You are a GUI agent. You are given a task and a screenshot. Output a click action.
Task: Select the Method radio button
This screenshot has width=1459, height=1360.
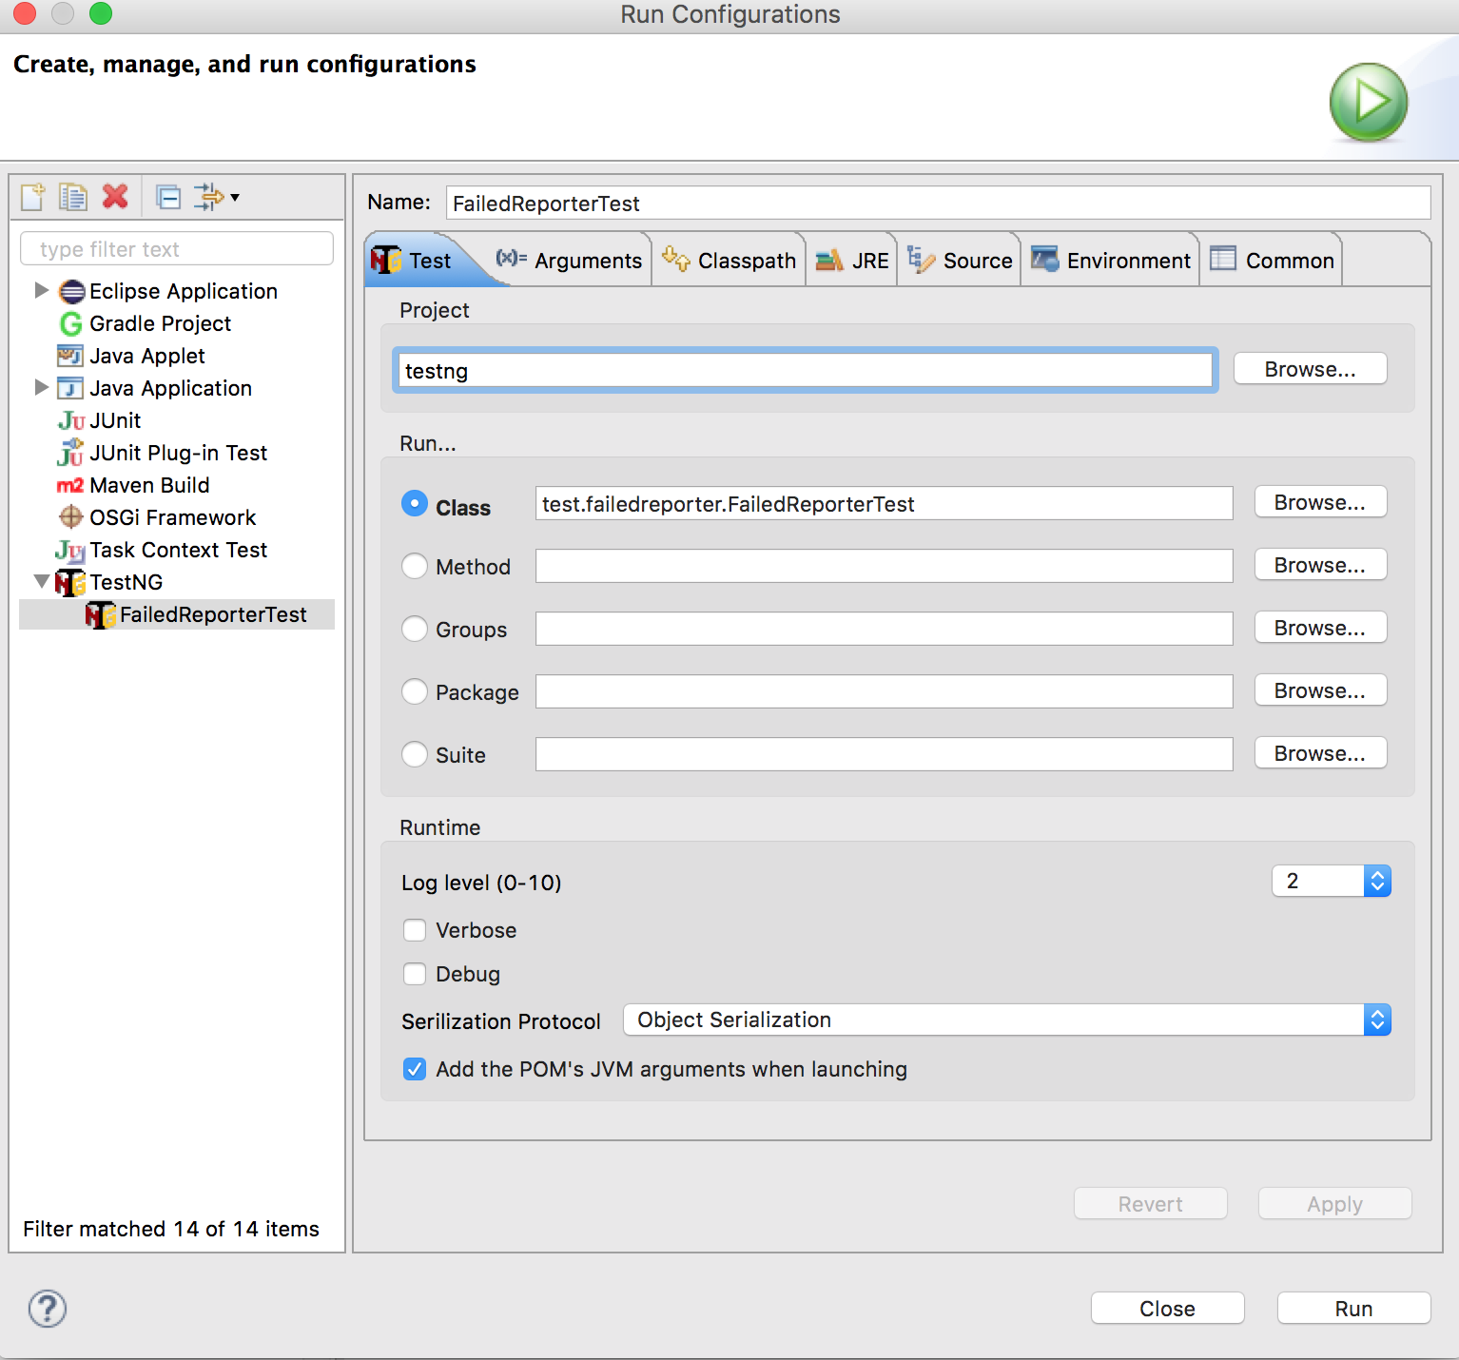415,567
